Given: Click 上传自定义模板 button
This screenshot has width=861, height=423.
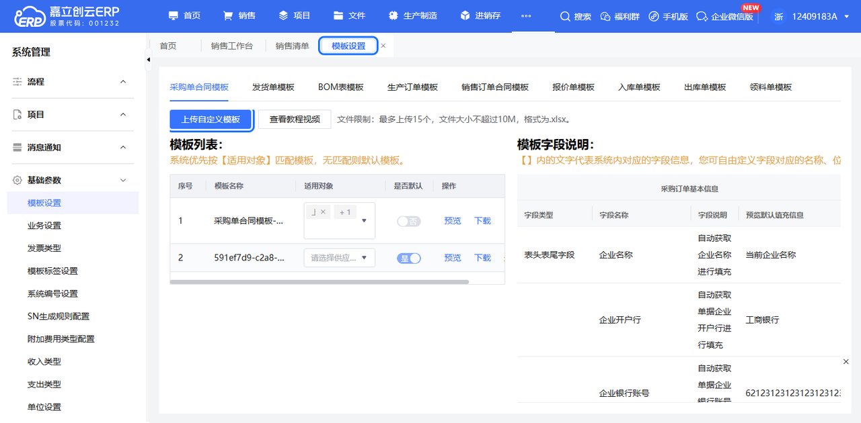Looking at the screenshot, I should tap(211, 120).
